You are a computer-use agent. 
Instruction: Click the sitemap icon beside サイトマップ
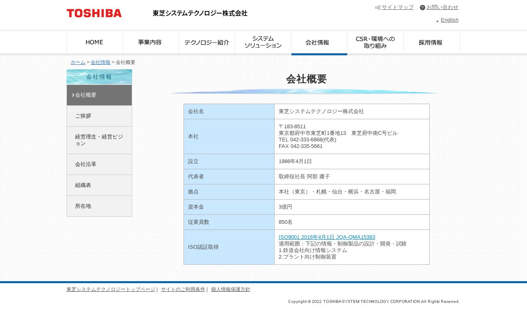point(378,7)
